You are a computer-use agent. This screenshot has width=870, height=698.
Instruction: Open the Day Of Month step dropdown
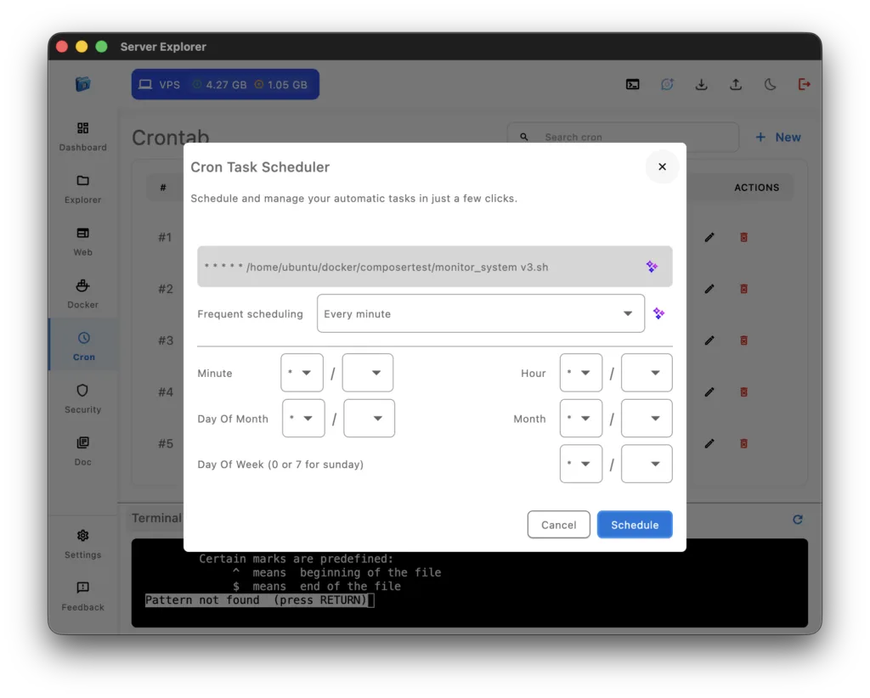369,418
